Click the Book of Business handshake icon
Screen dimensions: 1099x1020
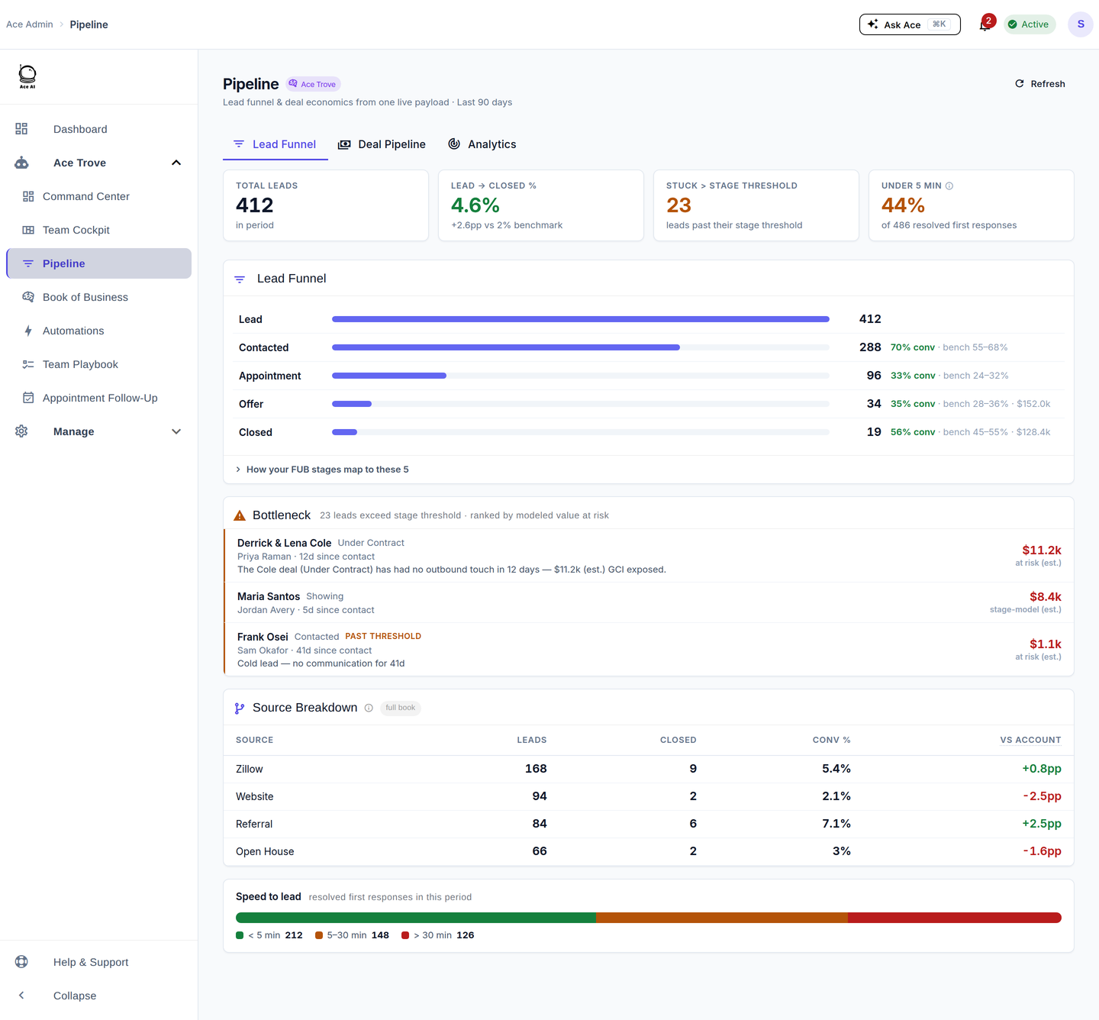click(x=28, y=297)
